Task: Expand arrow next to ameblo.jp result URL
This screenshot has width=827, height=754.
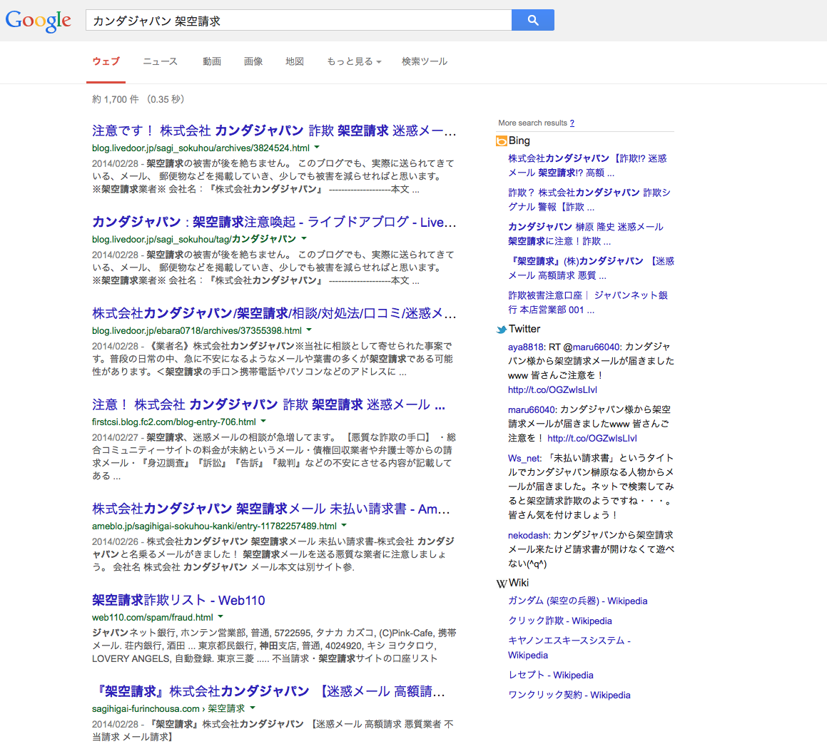Action: 344,525
